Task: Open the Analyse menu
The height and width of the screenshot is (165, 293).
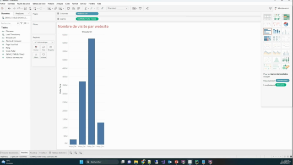Action: point(60,4)
